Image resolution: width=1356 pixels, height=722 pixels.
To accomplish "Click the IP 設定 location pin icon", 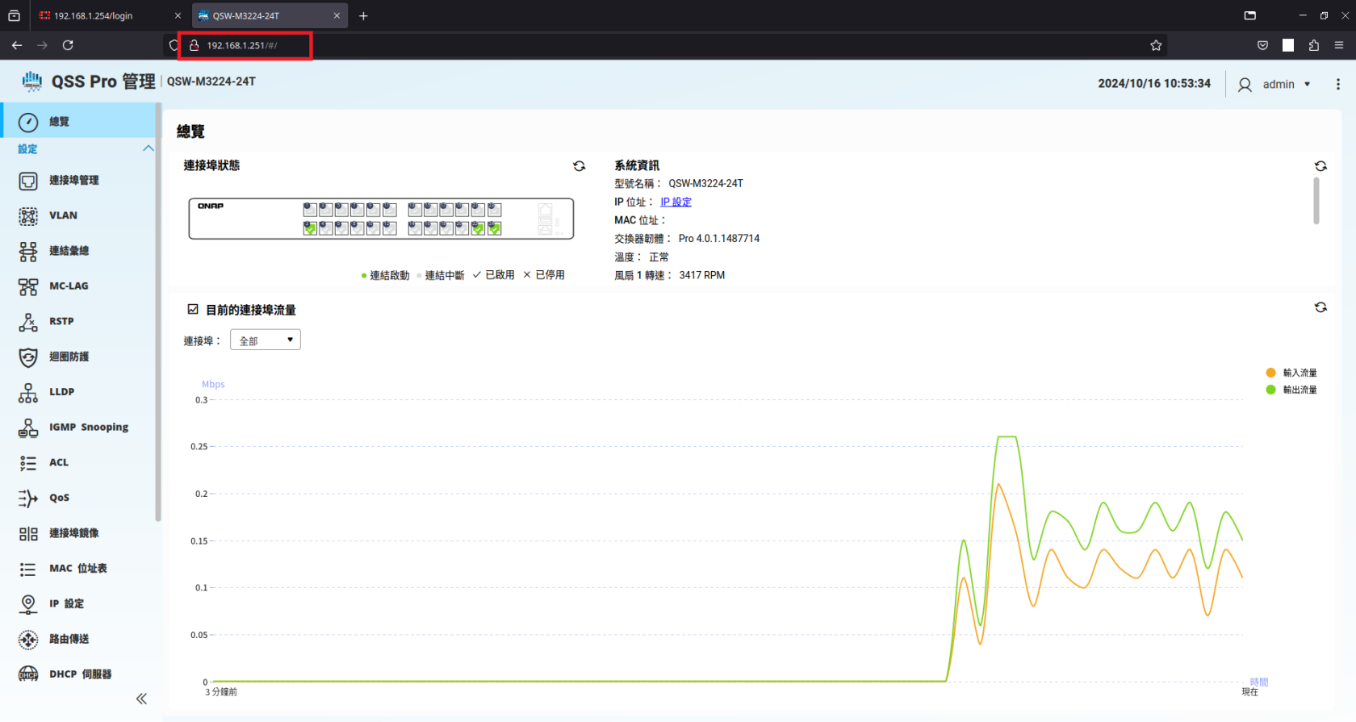I will tap(28, 603).
